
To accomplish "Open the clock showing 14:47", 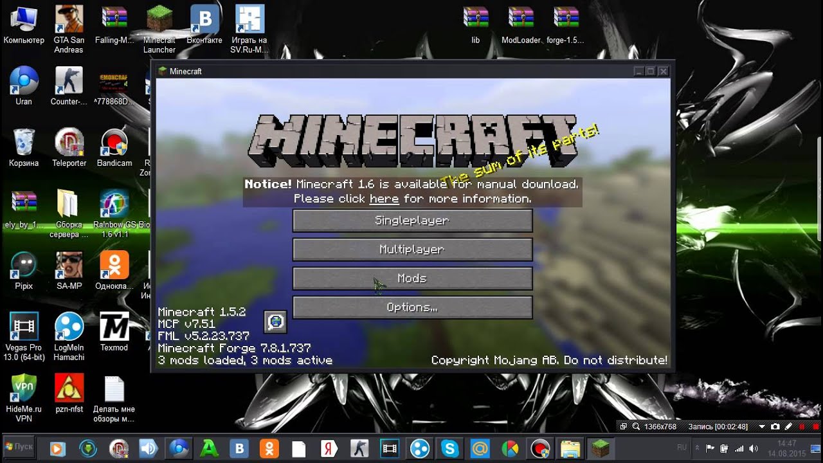I will 786,448.
